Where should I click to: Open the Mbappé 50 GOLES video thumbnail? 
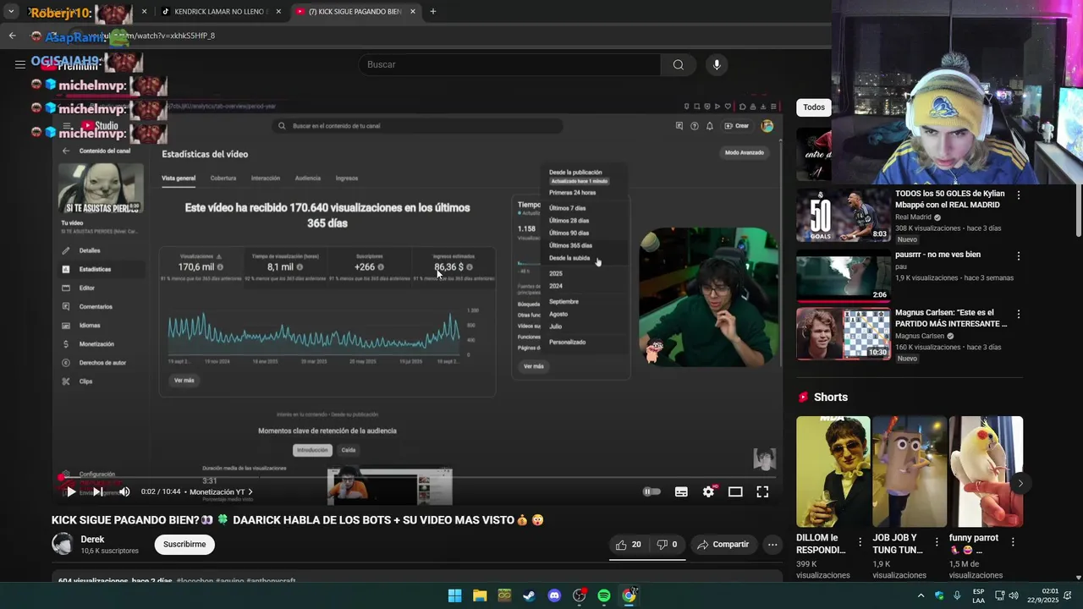(844, 216)
